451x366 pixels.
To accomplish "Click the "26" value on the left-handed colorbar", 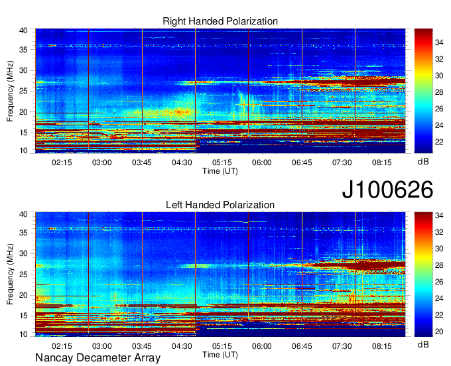I will pyautogui.click(x=439, y=282).
